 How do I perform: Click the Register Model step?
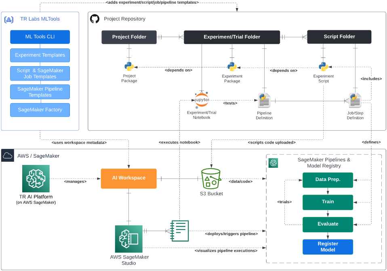click(328, 247)
